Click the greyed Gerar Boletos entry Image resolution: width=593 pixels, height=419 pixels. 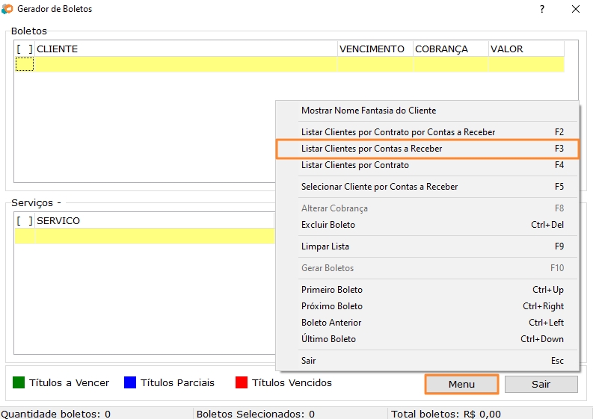point(427,268)
